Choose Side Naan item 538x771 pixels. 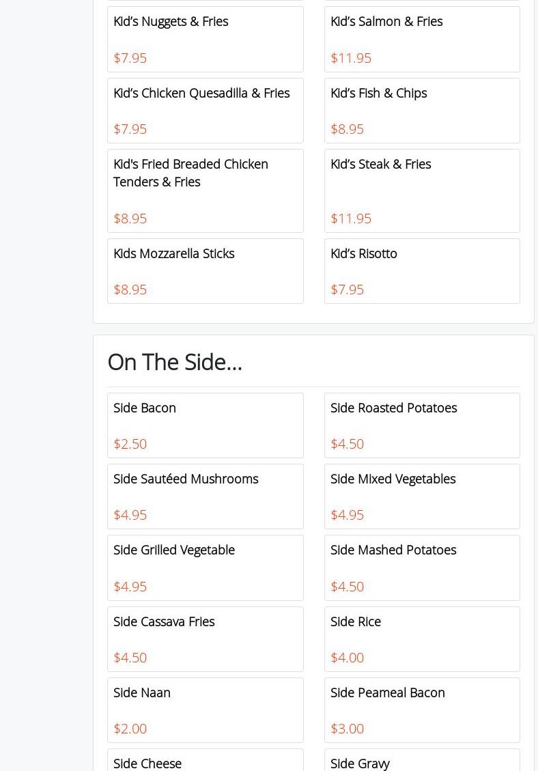[205, 710]
